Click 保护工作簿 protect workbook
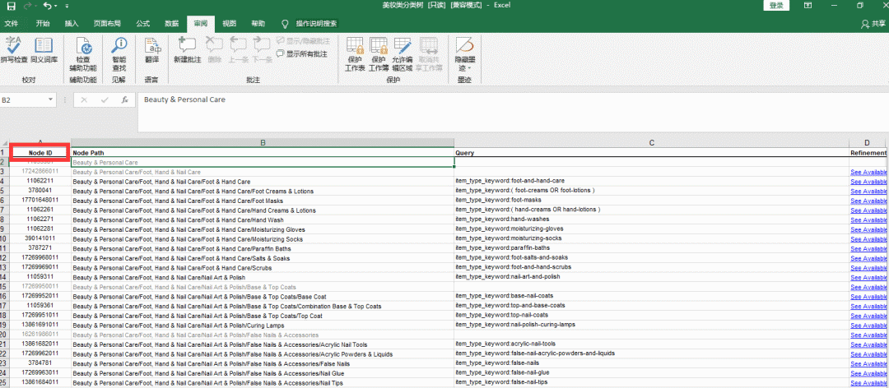Screen dimensions: 889x388 379,54
